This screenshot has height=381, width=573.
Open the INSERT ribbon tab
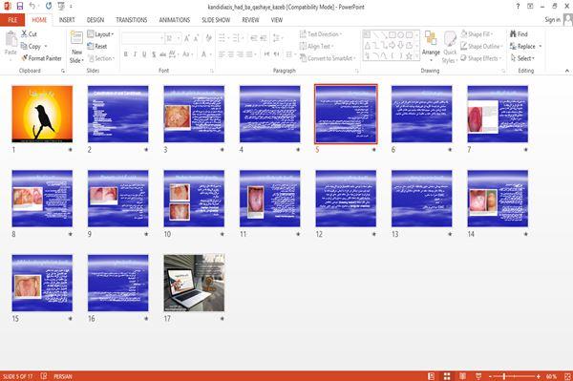tap(67, 20)
